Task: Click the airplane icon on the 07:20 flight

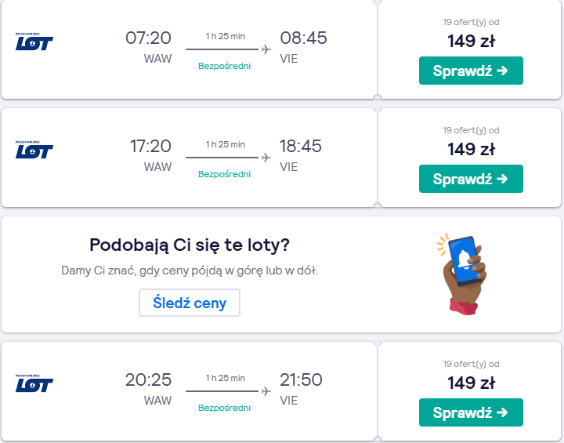Action: coord(266,49)
